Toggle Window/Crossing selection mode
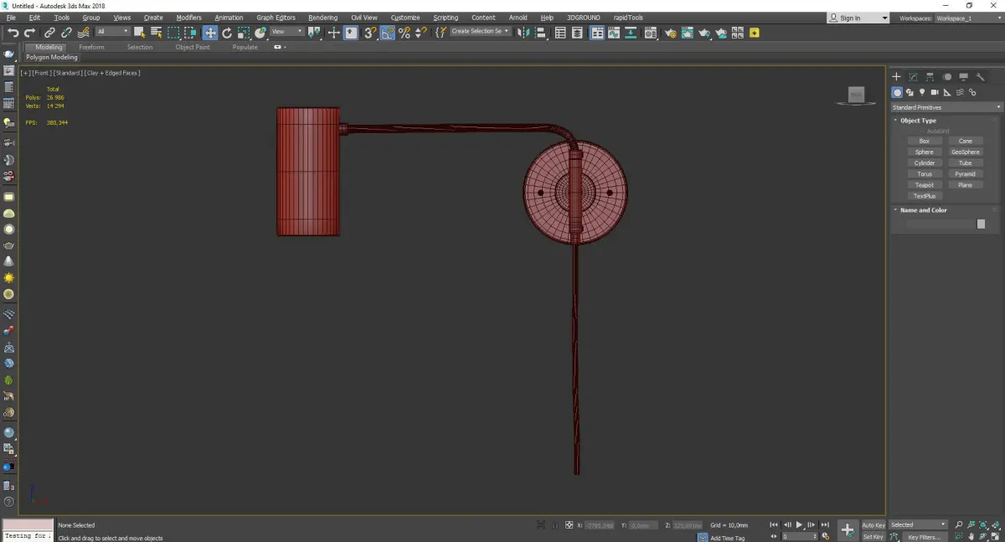The width and height of the screenshot is (1005, 542). (x=190, y=33)
